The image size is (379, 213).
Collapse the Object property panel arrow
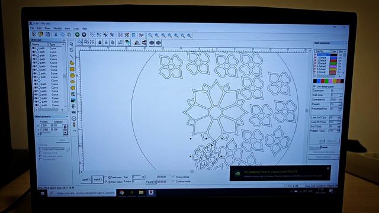[67, 117]
